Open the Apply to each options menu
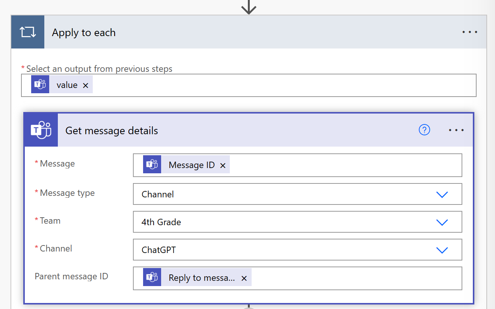 click(469, 32)
